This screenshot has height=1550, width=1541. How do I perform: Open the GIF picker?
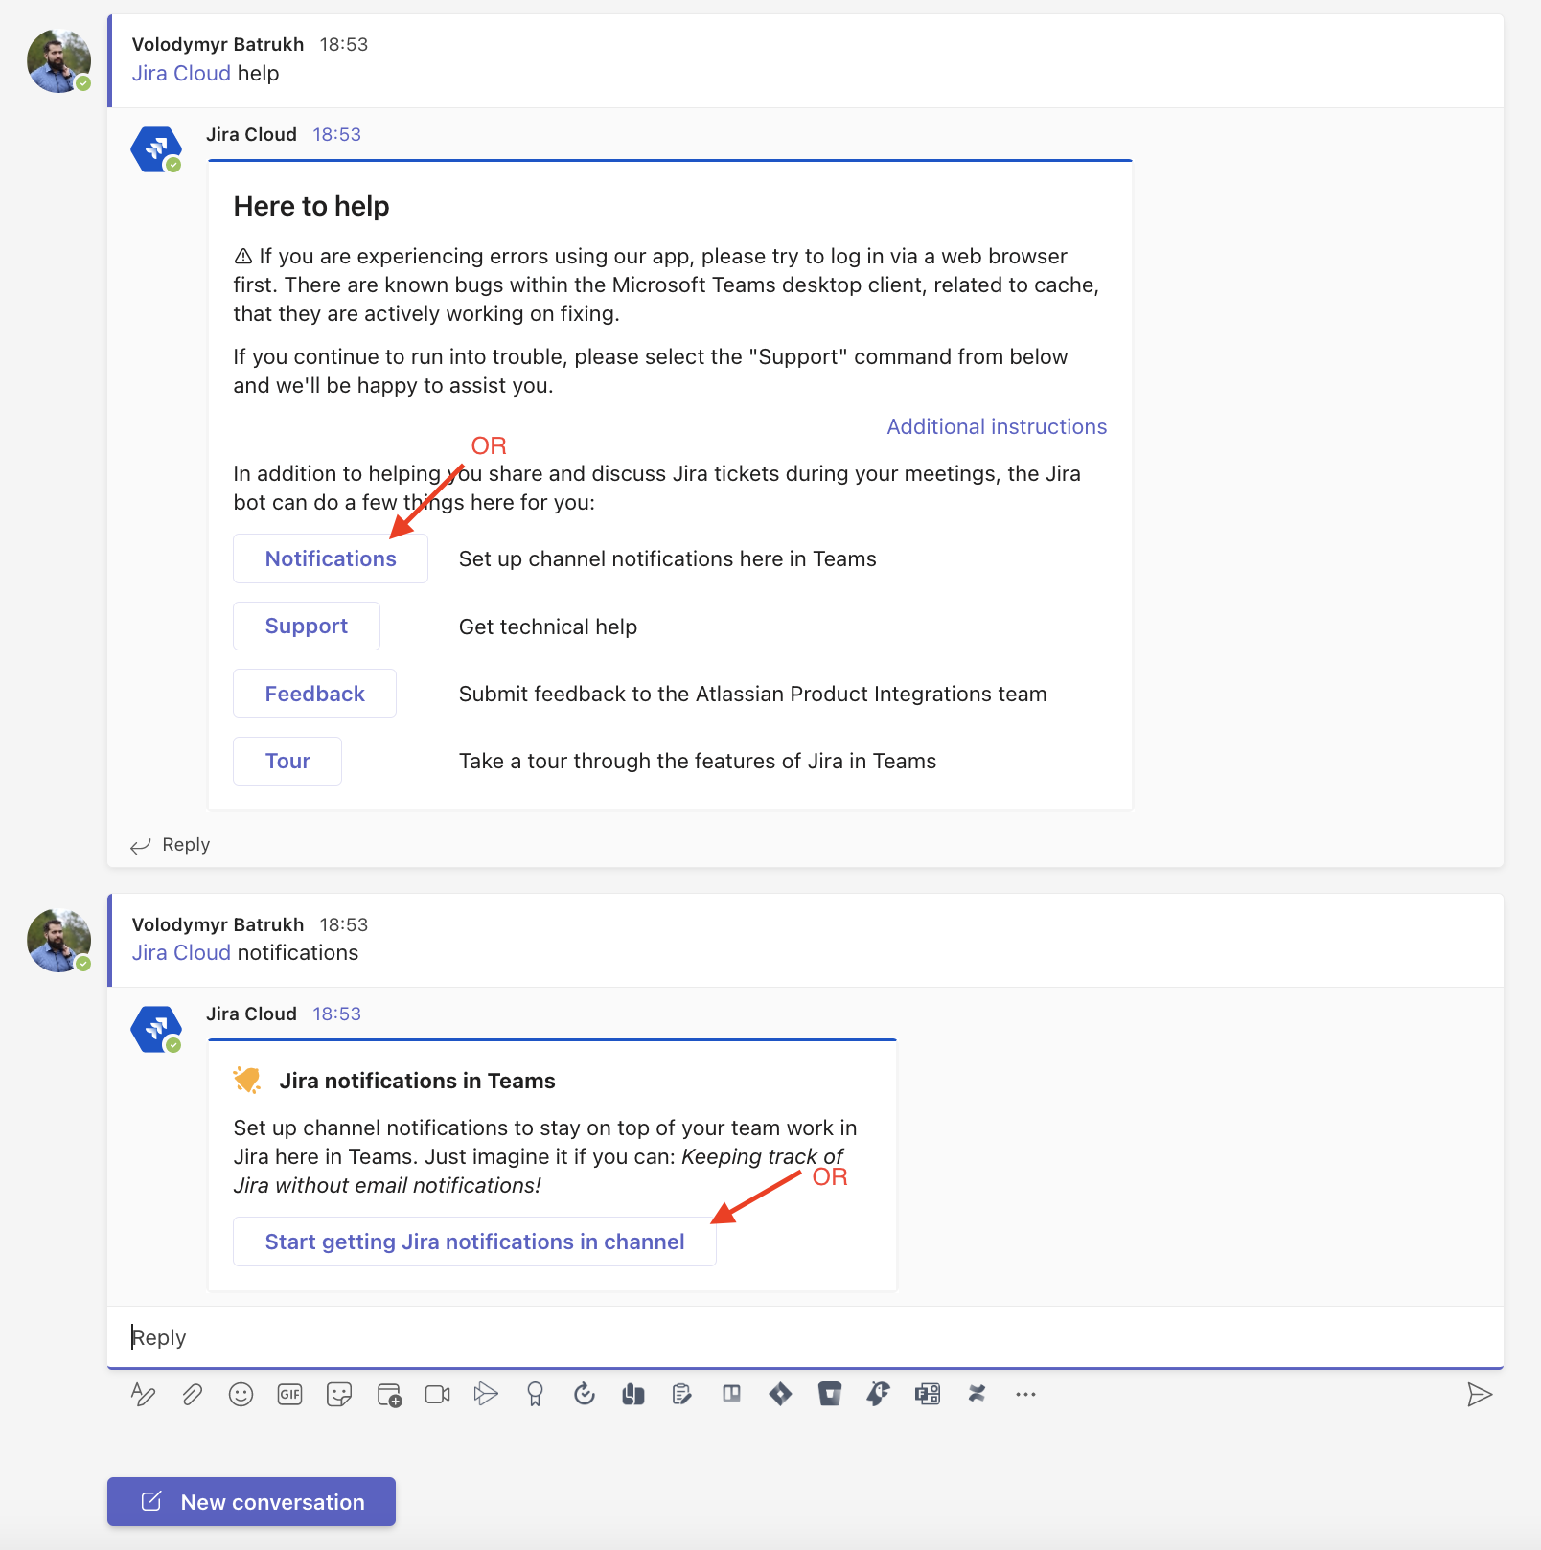289,1394
